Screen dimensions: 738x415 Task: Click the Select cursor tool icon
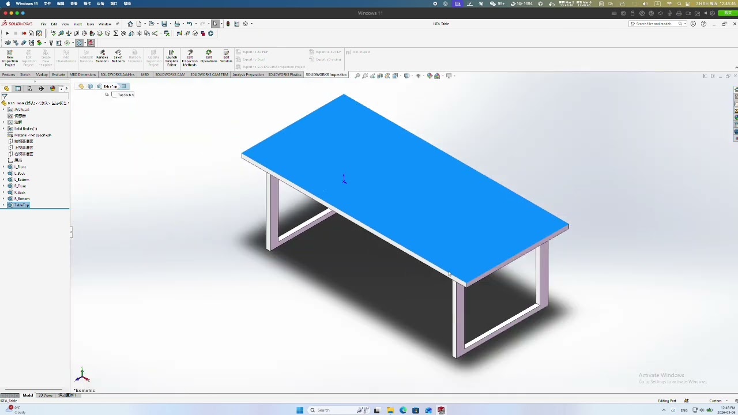tap(215, 24)
